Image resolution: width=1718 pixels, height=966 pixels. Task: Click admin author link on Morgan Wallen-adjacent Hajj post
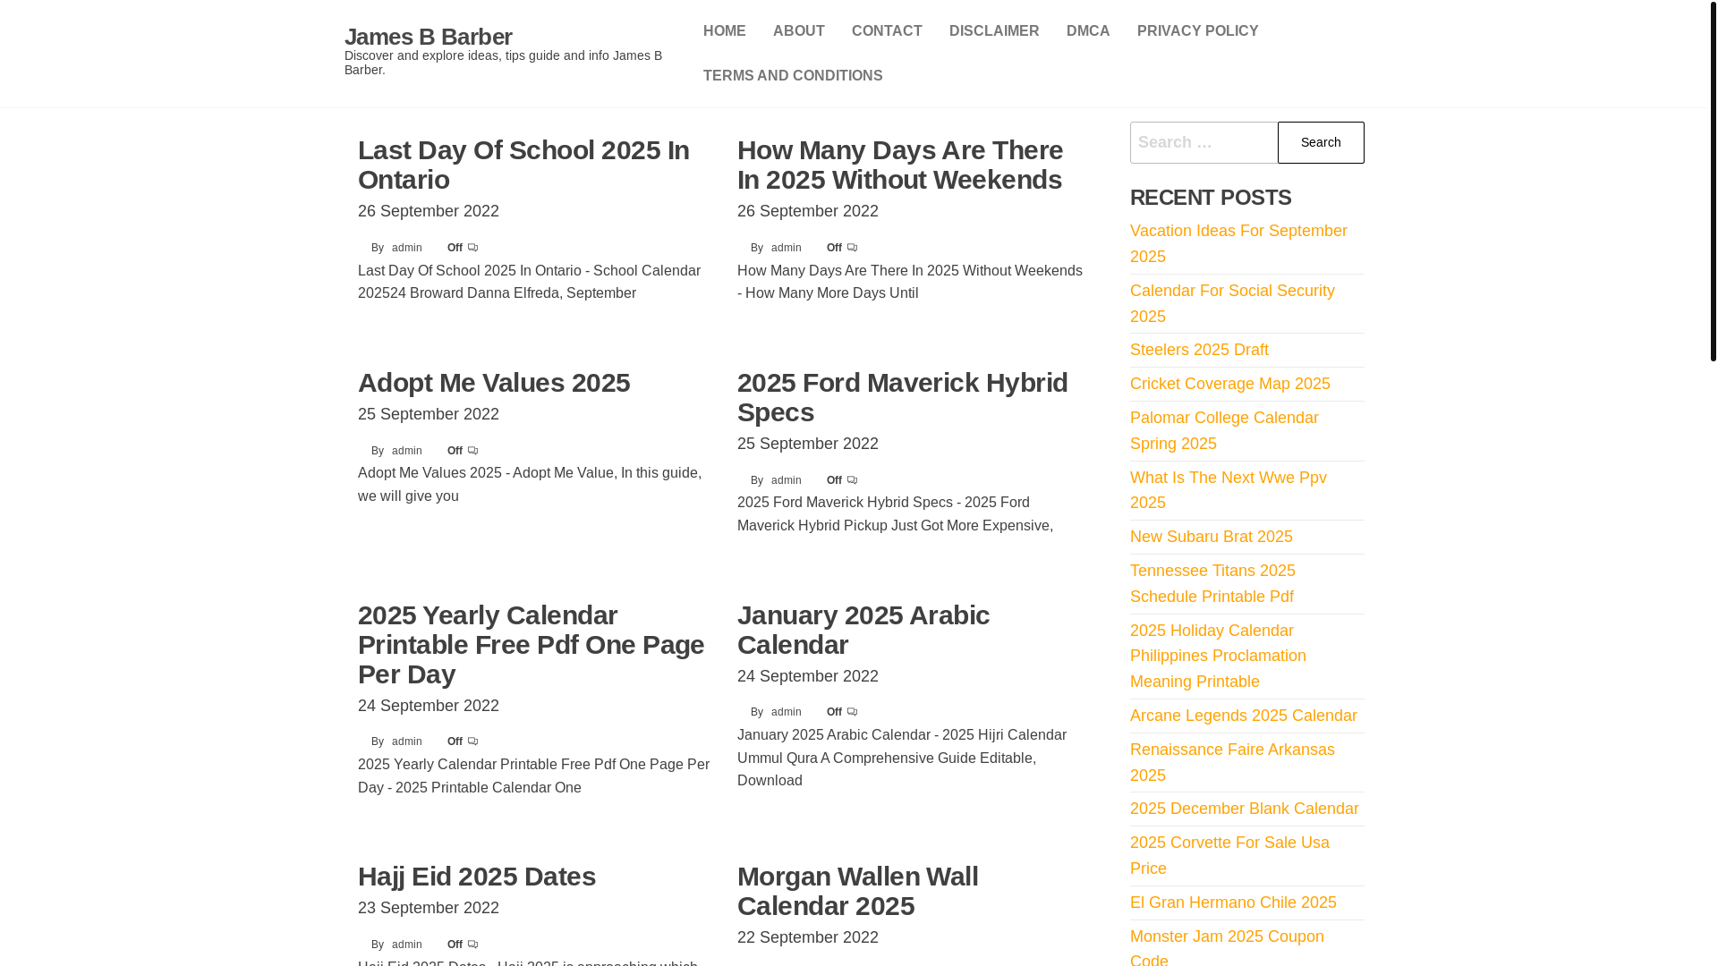point(406,945)
